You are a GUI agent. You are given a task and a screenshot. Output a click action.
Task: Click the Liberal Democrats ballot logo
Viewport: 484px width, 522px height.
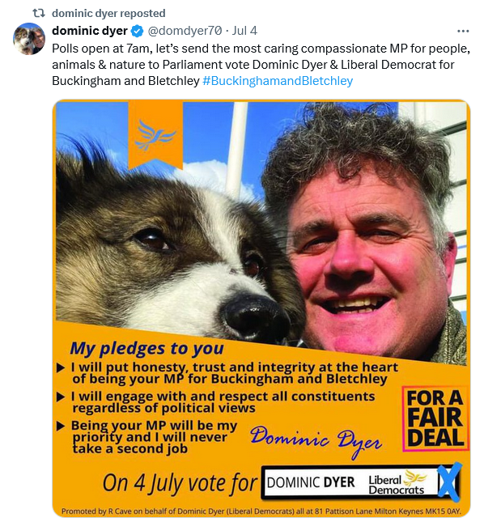397,482
